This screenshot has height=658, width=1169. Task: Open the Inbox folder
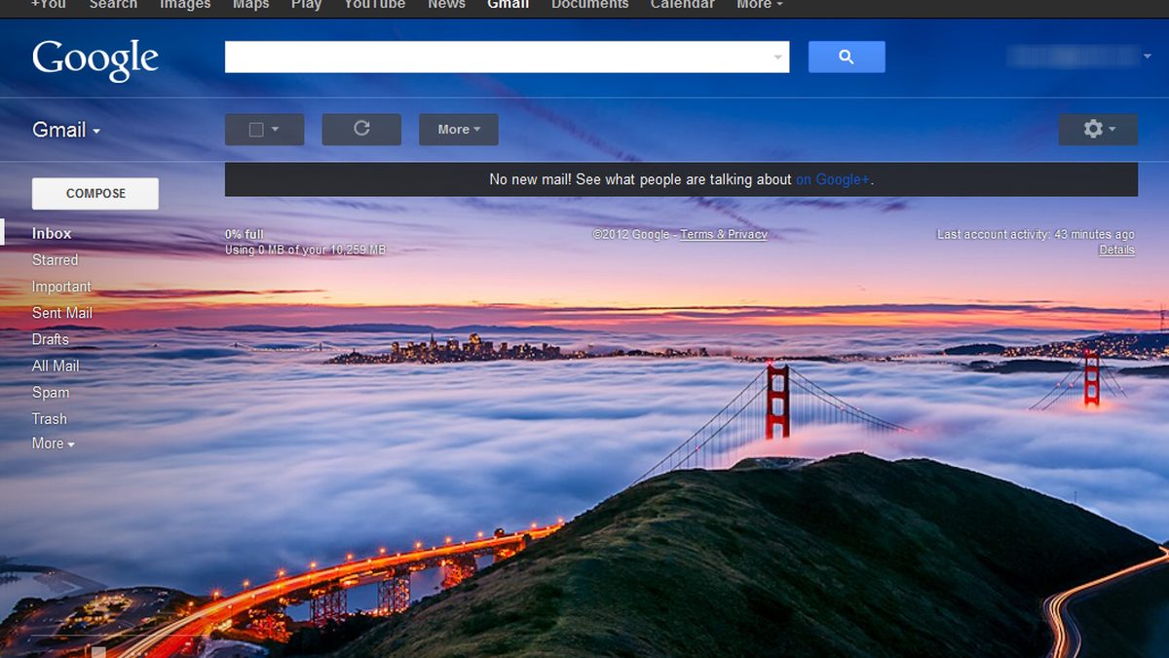(52, 234)
